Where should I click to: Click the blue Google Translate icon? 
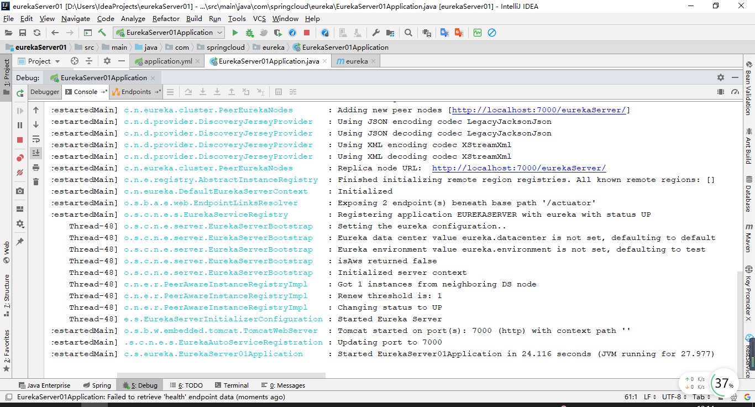(x=444, y=33)
